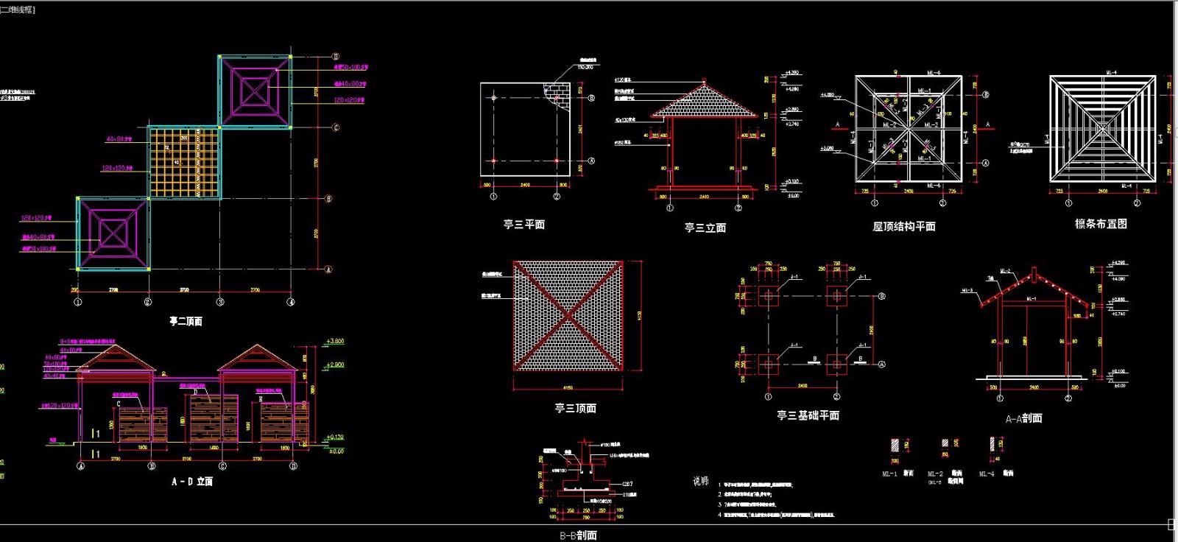The height and width of the screenshot is (542, 1178).
Task: Select the 亭三基础平面 drawing title
Action: click(x=808, y=415)
